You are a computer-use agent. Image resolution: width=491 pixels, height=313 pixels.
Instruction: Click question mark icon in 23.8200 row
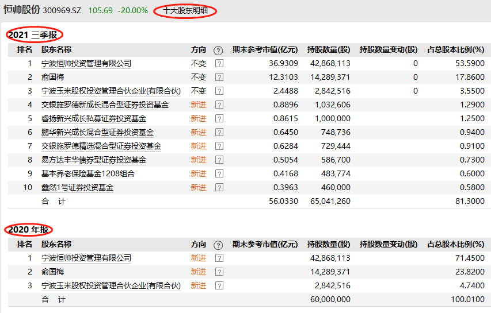tap(219, 272)
